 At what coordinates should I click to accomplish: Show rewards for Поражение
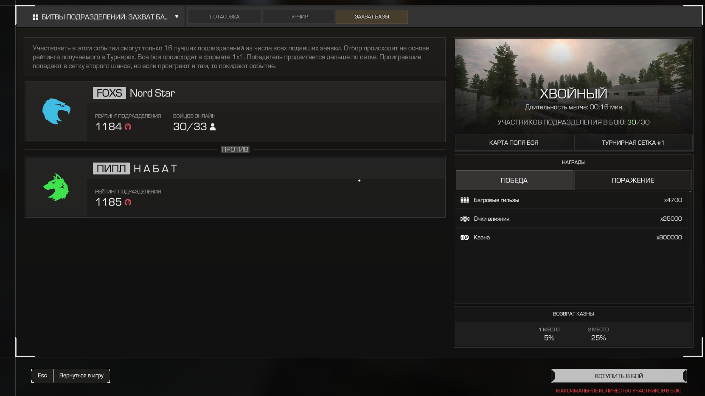(632, 180)
